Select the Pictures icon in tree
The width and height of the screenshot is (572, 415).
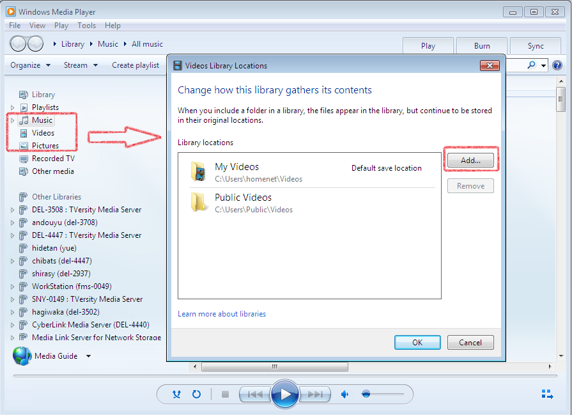24,146
